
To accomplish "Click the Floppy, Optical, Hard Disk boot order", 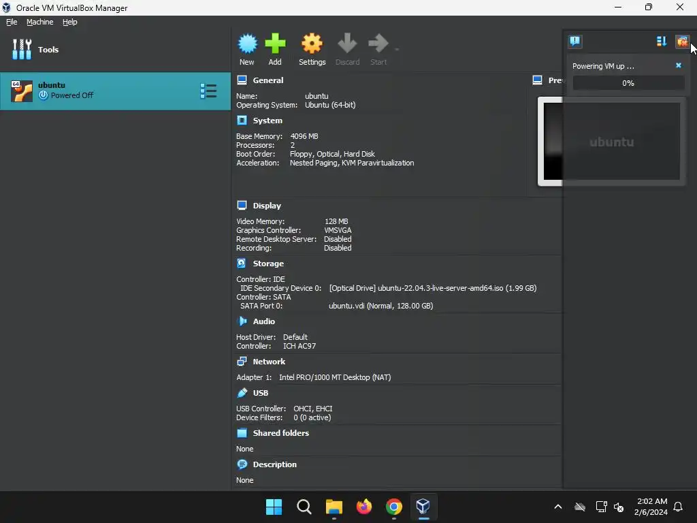I will tap(332, 154).
